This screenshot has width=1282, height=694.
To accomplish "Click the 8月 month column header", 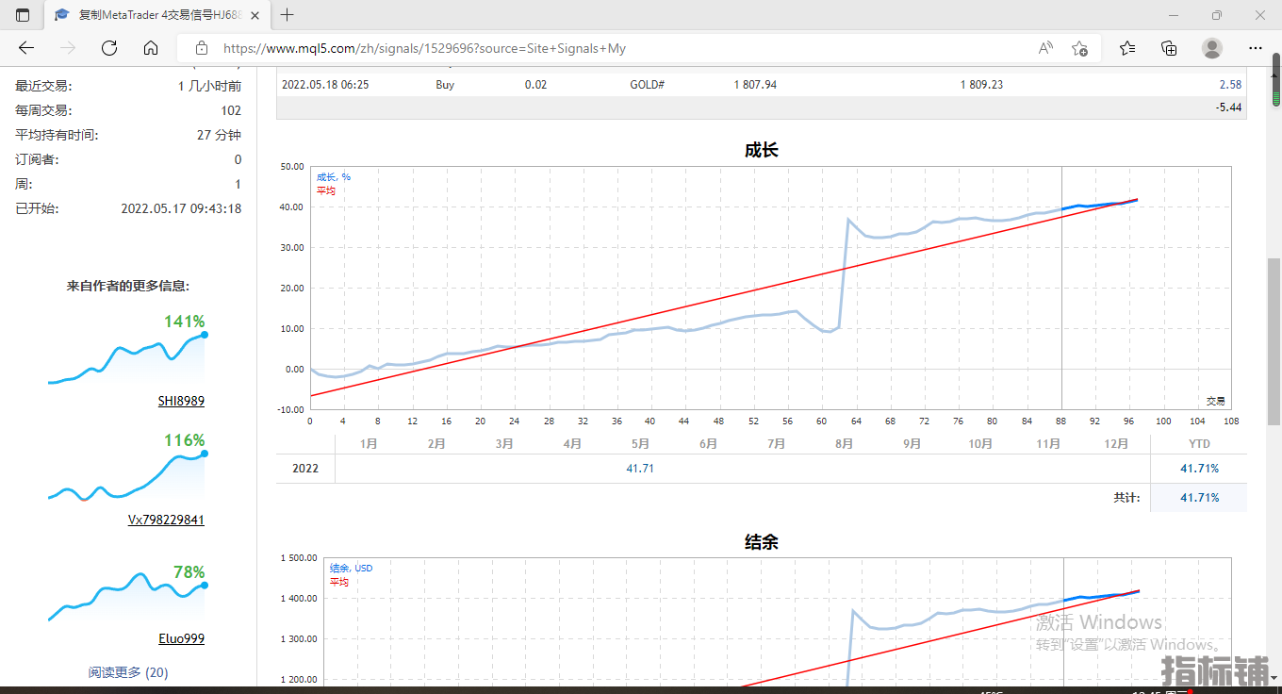I will [x=844, y=444].
